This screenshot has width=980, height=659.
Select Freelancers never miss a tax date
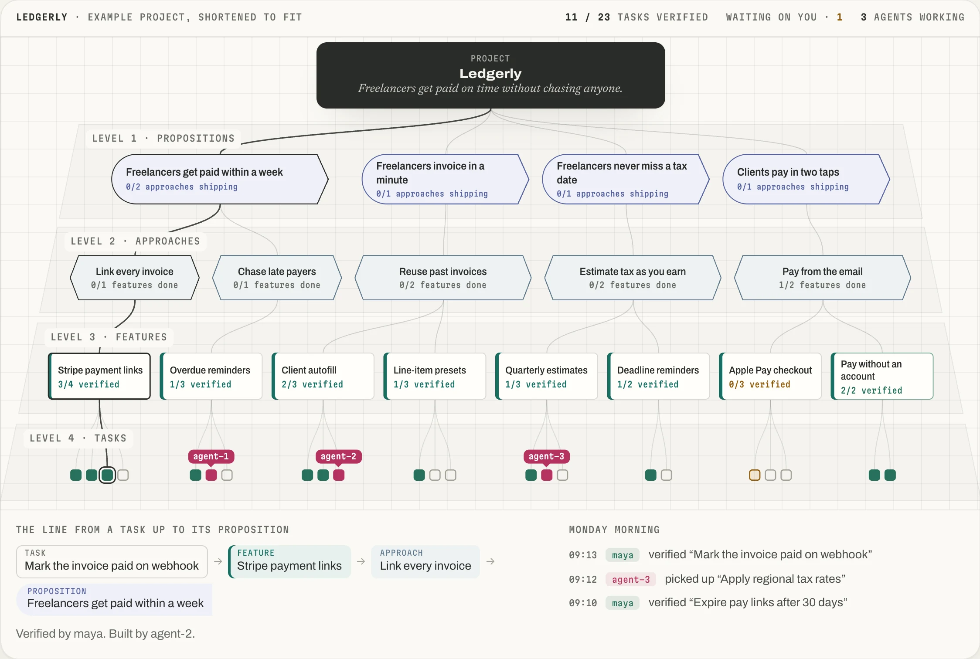[626, 179]
